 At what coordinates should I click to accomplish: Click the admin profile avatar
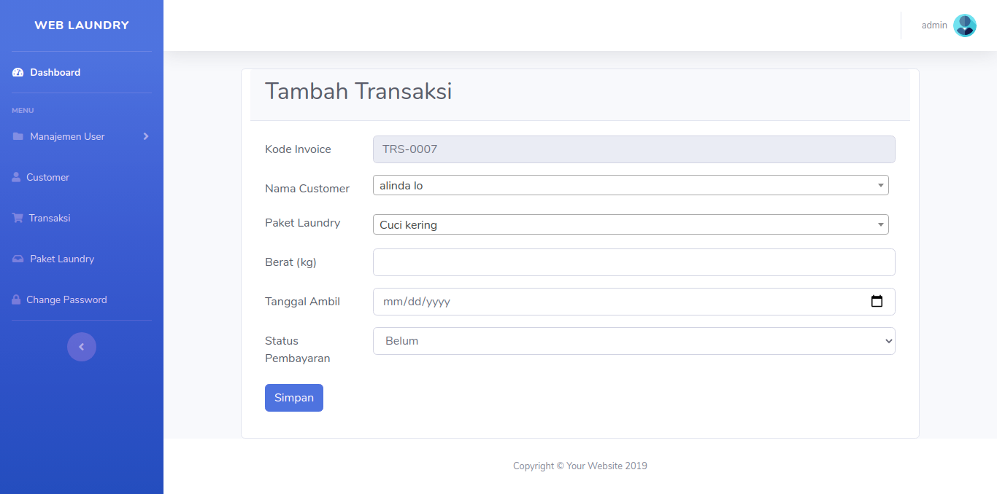pos(965,26)
